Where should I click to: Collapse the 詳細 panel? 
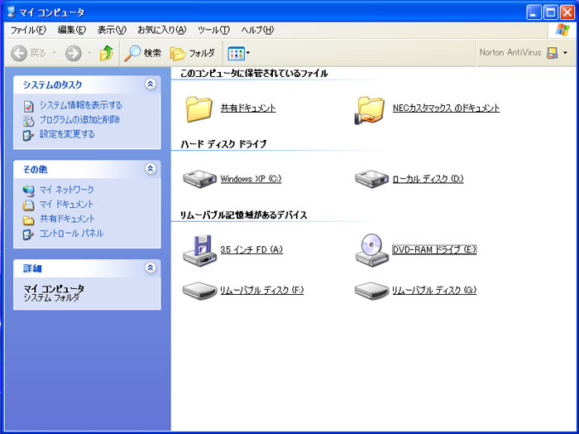click(150, 268)
